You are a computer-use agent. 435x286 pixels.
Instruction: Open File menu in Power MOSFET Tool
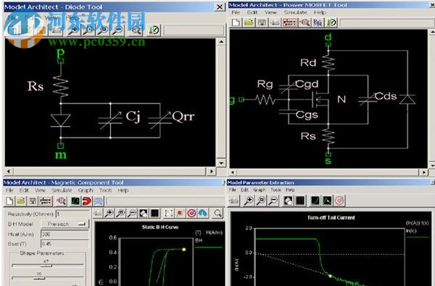tap(236, 12)
